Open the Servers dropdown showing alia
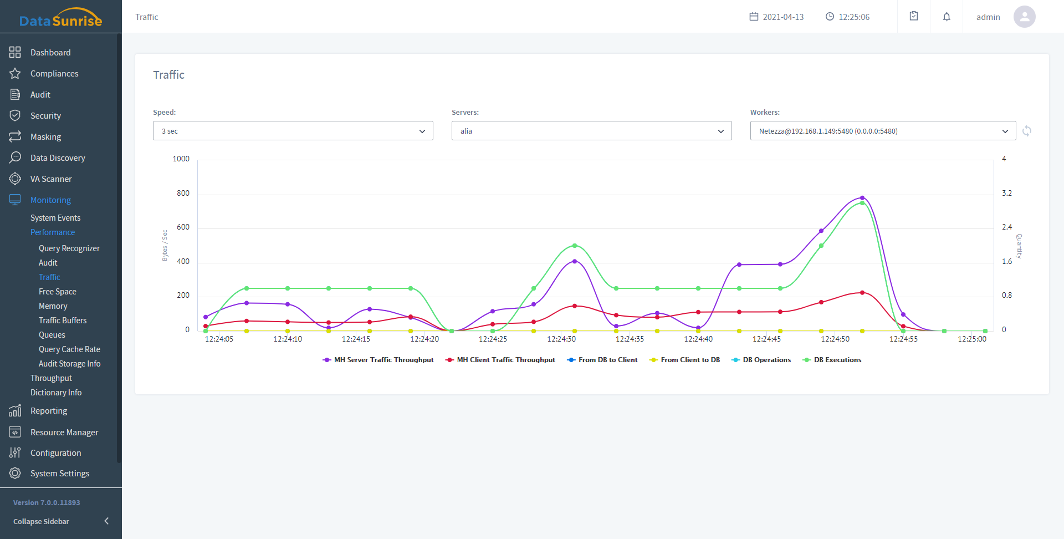This screenshot has height=539, width=1064. [x=592, y=131]
